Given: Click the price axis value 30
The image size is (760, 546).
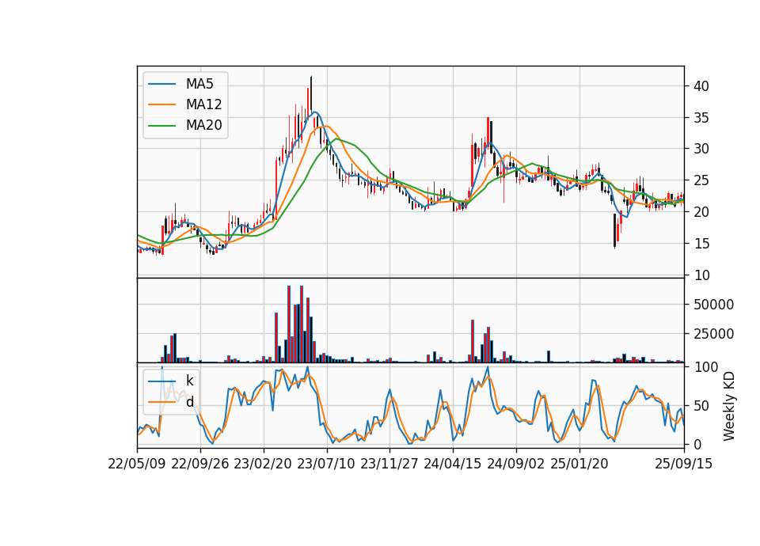Looking at the screenshot, I should [x=701, y=149].
